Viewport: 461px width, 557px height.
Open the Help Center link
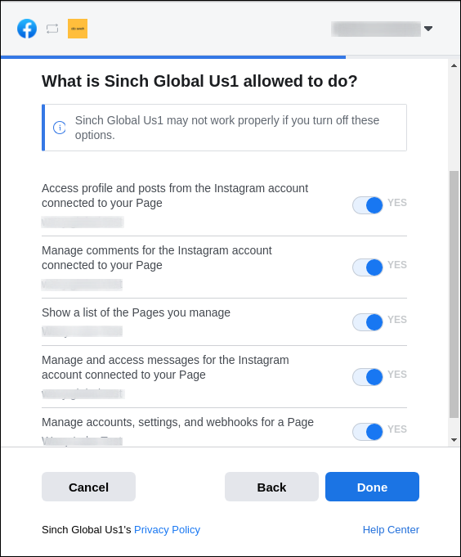(x=391, y=530)
